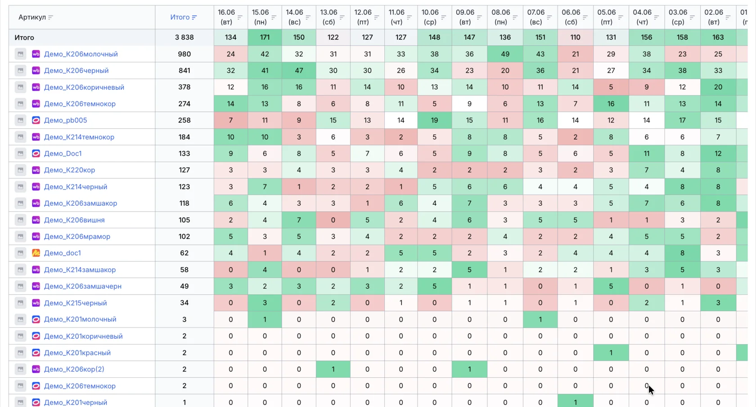Open sort filter for 05.06 (пт) column

[x=621, y=18]
